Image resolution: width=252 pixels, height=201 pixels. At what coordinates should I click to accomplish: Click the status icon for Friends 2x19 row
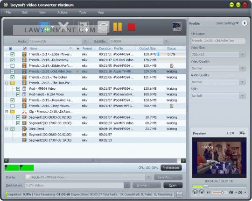pos(171,65)
